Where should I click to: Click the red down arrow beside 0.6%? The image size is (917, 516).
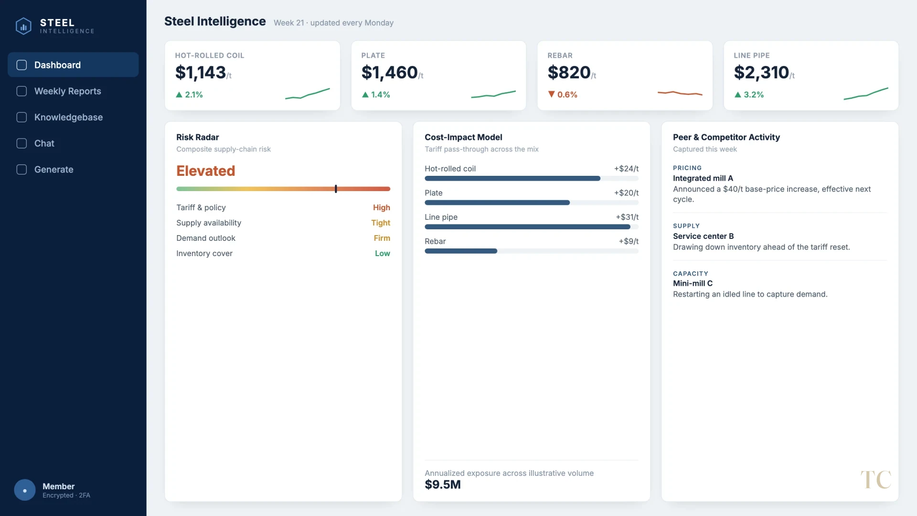point(552,95)
